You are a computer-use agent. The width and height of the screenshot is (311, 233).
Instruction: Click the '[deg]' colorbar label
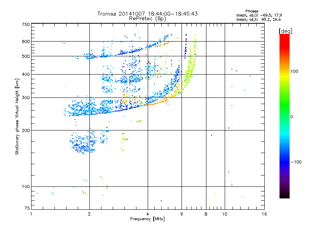[285, 31]
